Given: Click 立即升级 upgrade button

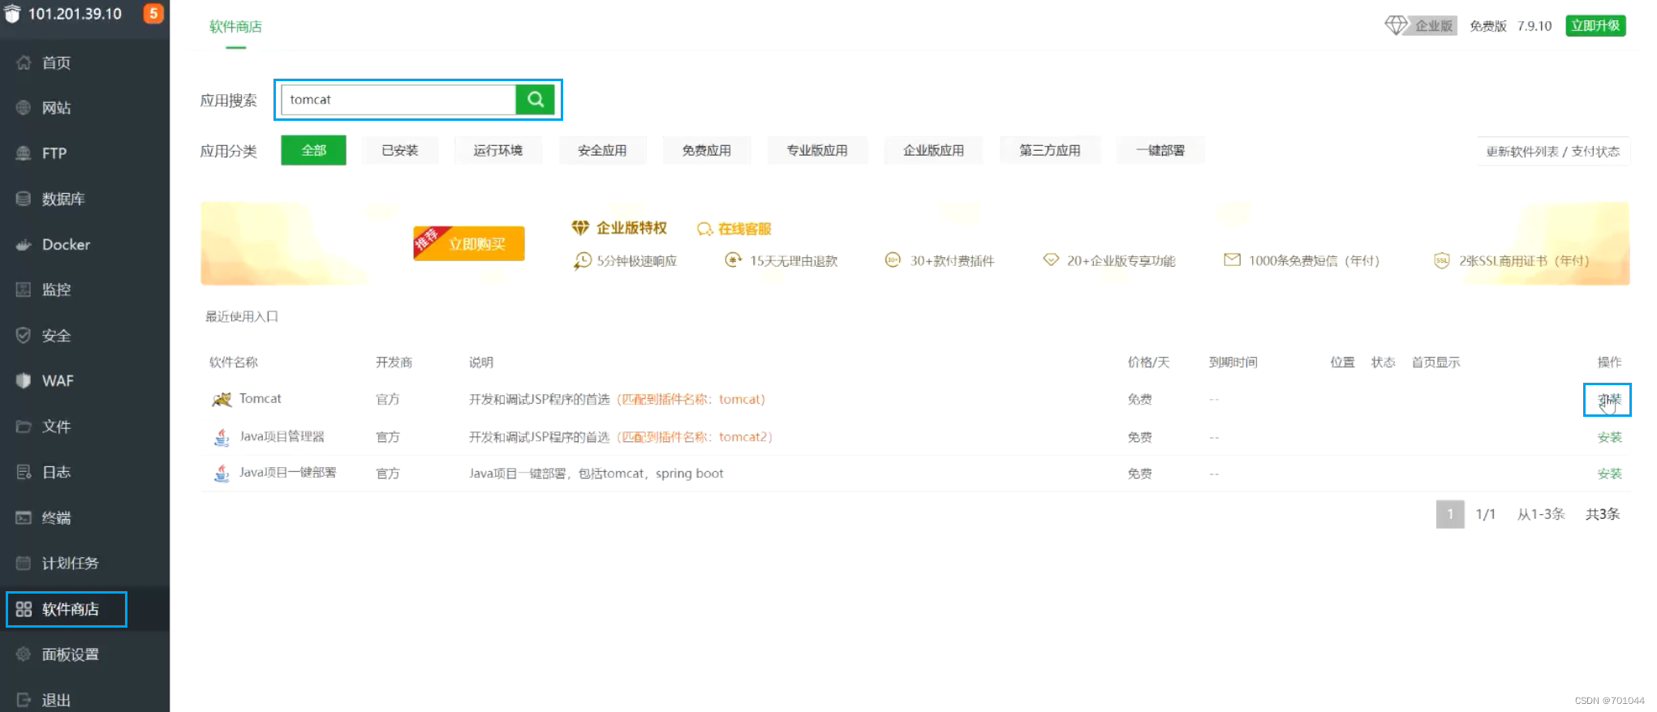Looking at the screenshot, I should (1595, 26).
